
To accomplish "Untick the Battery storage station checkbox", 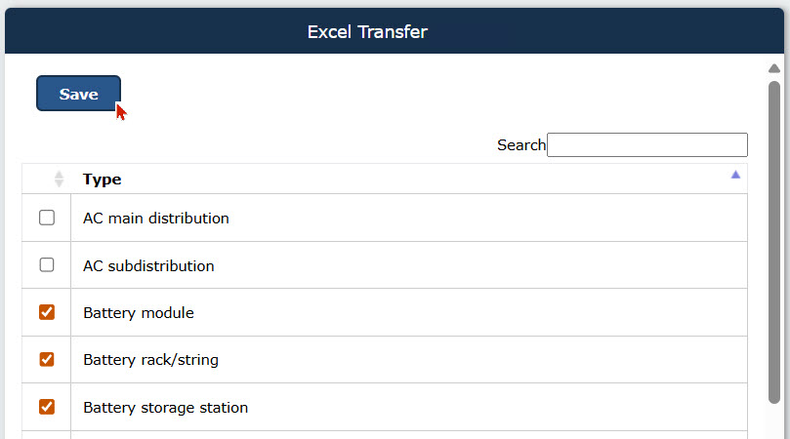I will (47, 407).
